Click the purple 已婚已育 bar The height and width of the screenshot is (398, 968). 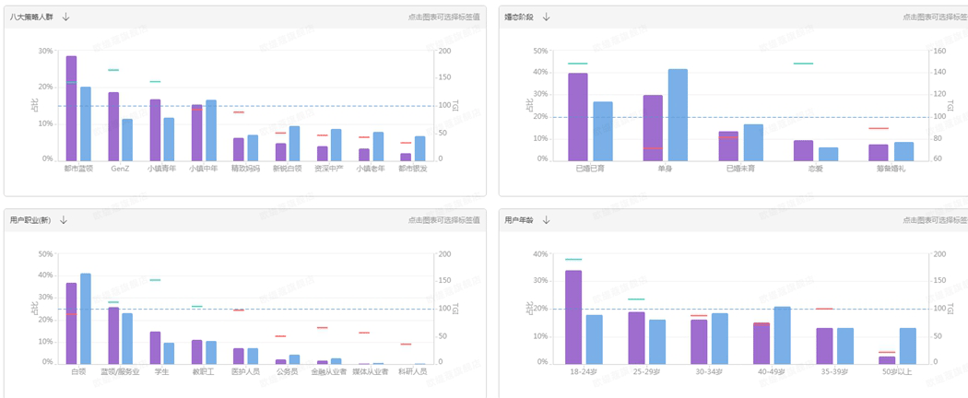[x=578, y=117]
